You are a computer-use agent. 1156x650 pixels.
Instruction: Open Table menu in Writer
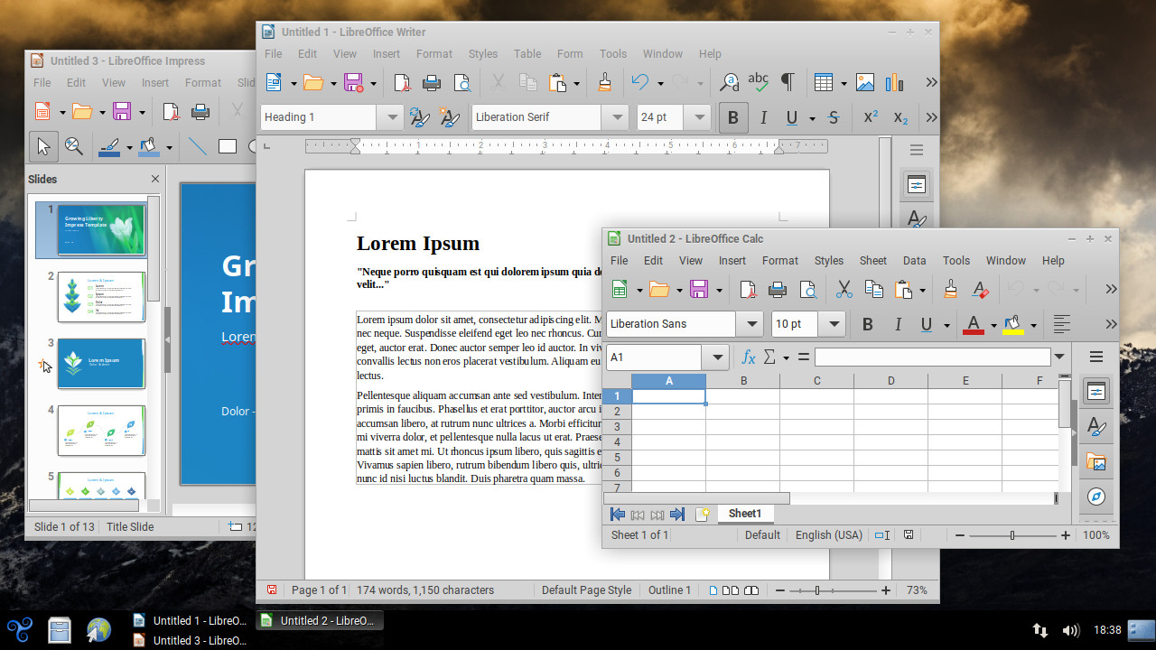pyautogui.click(x=527, y=54)
